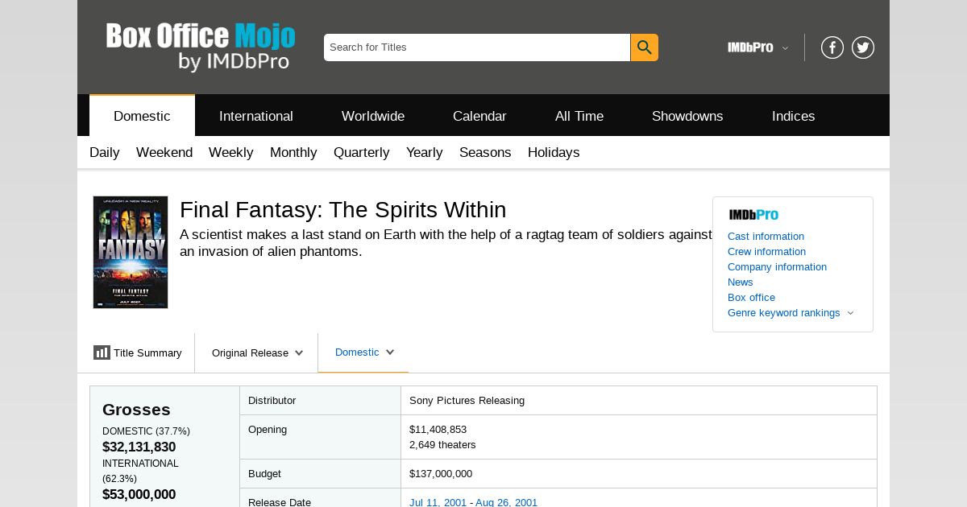Open the Twitter icon link

click(x=863, y=47)
